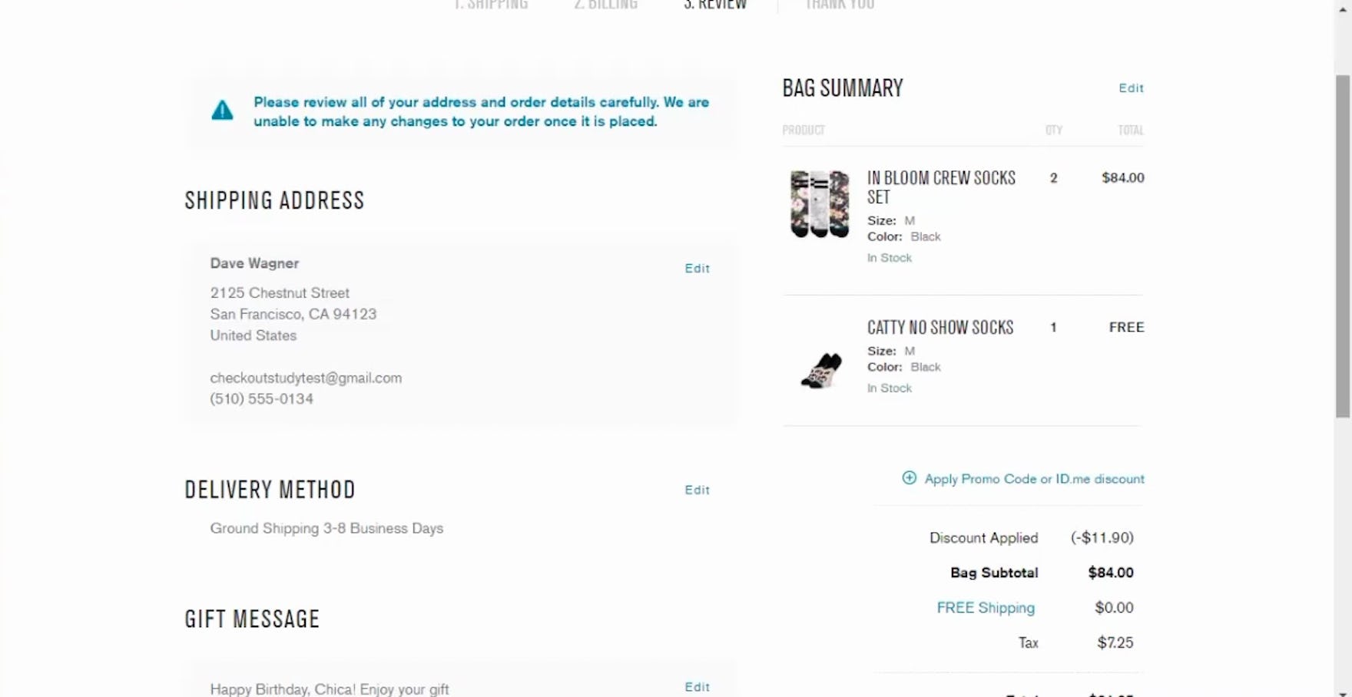1352x697 pixels.
Task: Edit the gift message
Action: [x=697, y=687]
